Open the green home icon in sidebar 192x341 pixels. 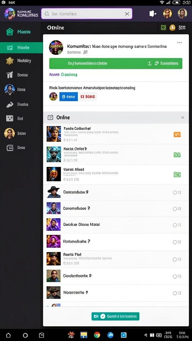click(x=10, y=32)
